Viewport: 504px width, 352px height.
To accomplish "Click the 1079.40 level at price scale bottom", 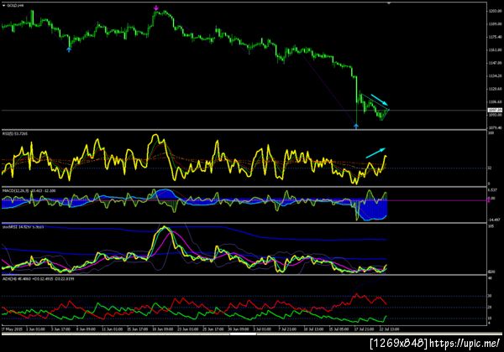I will 496,127.
